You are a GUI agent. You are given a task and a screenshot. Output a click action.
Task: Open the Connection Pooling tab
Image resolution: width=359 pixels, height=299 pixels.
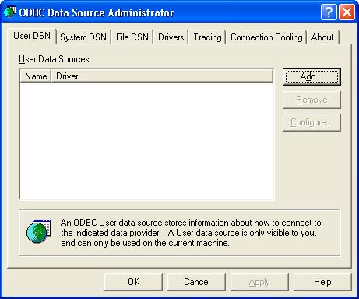click(x=266, y=37)
